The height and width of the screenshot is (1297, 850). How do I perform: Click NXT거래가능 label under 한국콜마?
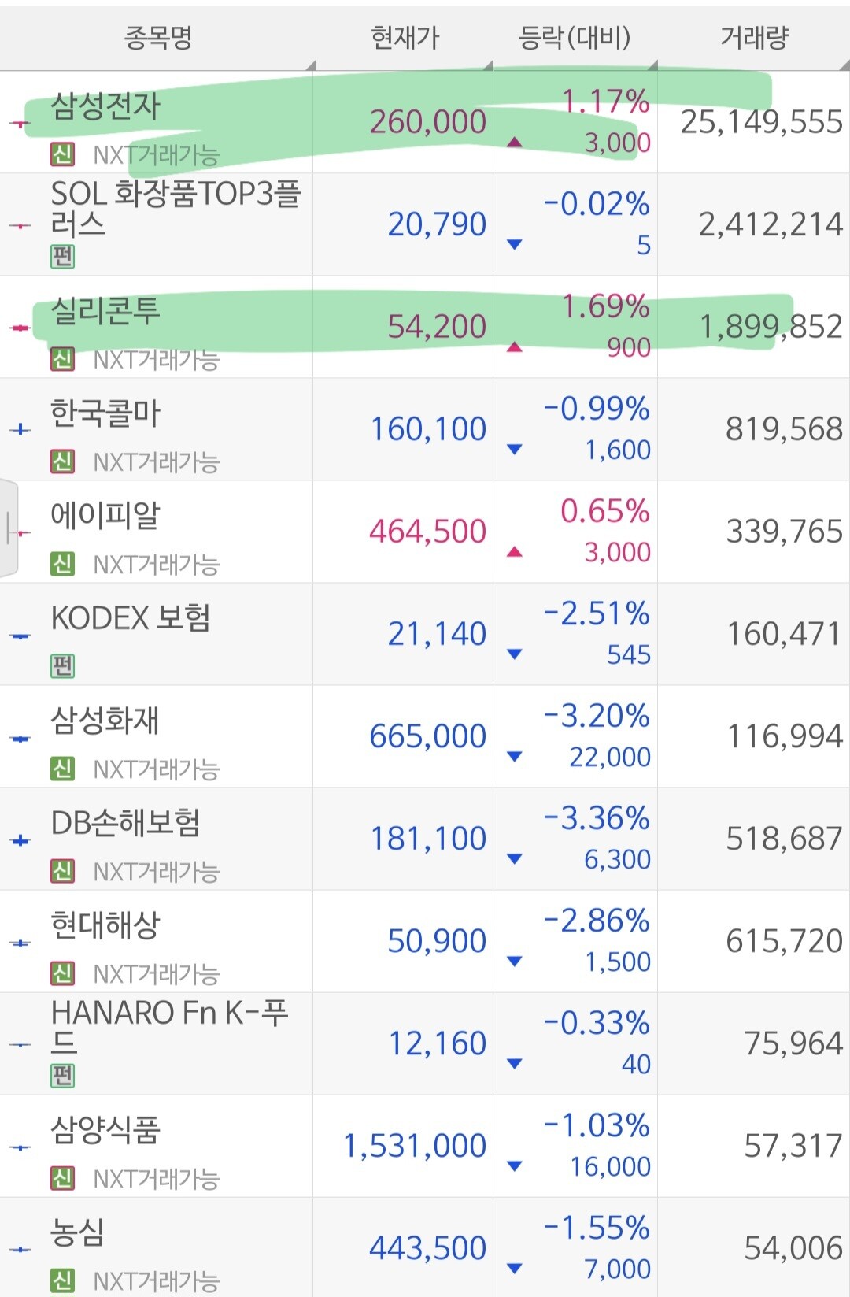click(156, 462)
